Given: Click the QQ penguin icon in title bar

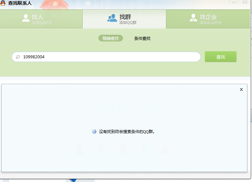Looking at the screenshot, I should click(x=3, y=3).
